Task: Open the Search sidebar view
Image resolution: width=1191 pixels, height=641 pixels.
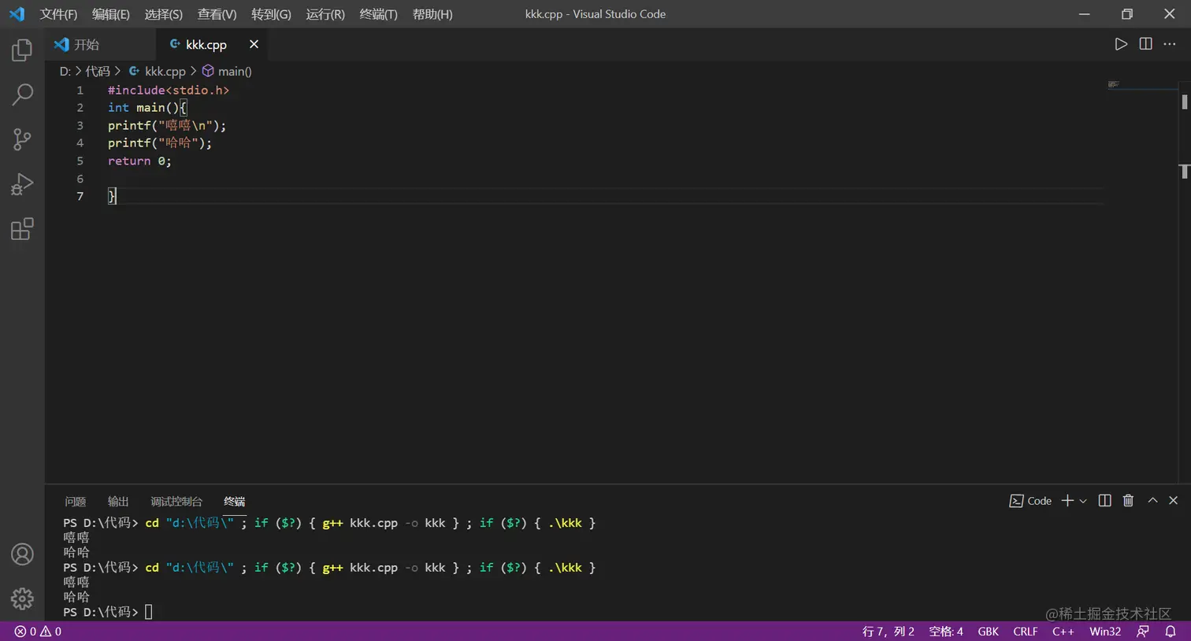Action: pyautogui.click(x=21, y=94)
